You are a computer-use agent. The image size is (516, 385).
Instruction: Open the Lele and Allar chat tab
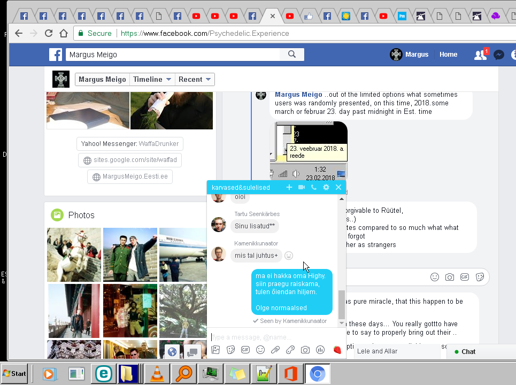tap(397, 351)
